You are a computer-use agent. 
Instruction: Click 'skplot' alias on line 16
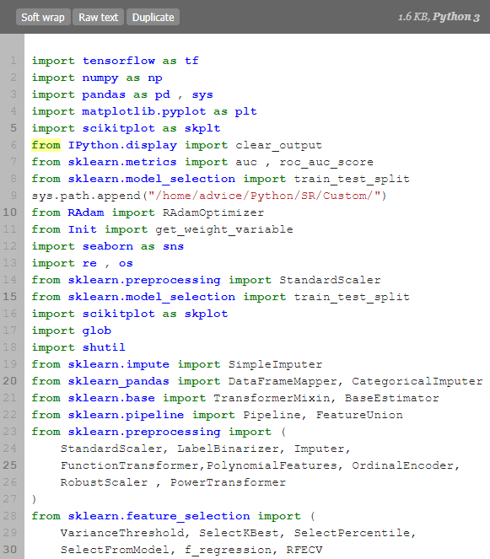coord(206,314)
